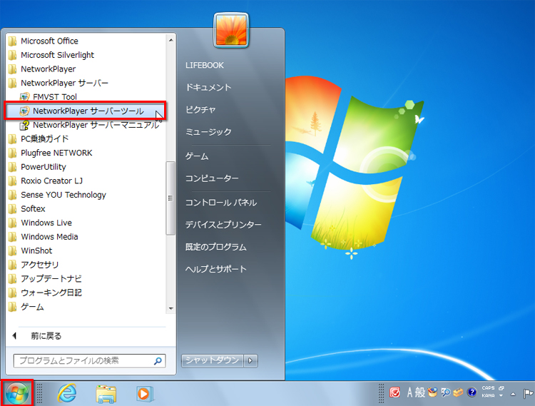Click the プログラムとファイルの検索 search box
Image resolution: width=535 pixels, height=406 pixels.
89,360
